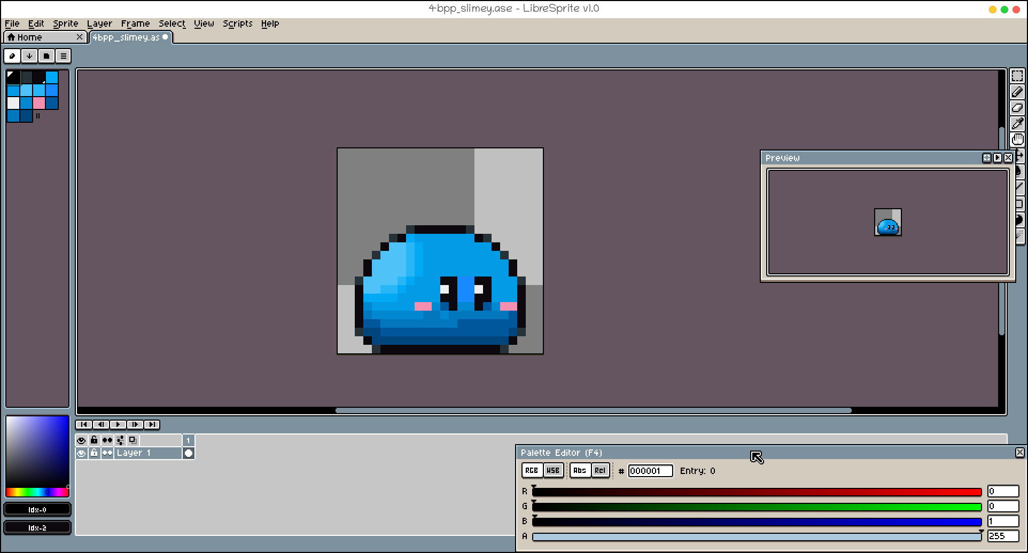Click the hex color input field
Viewport: 1028px width, 553px height.
click(650, 471)
